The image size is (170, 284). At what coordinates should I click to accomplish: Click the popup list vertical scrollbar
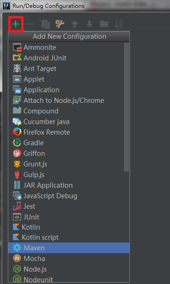126,107
